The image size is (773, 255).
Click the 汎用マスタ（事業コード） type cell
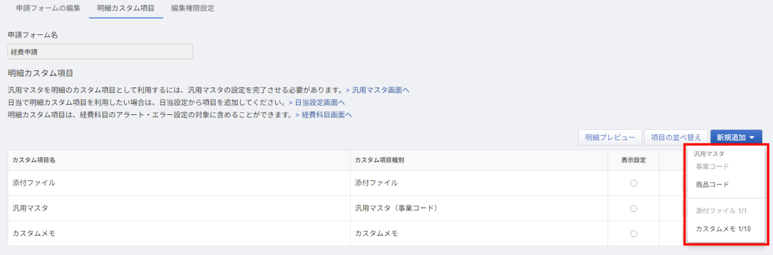[396, 208]
